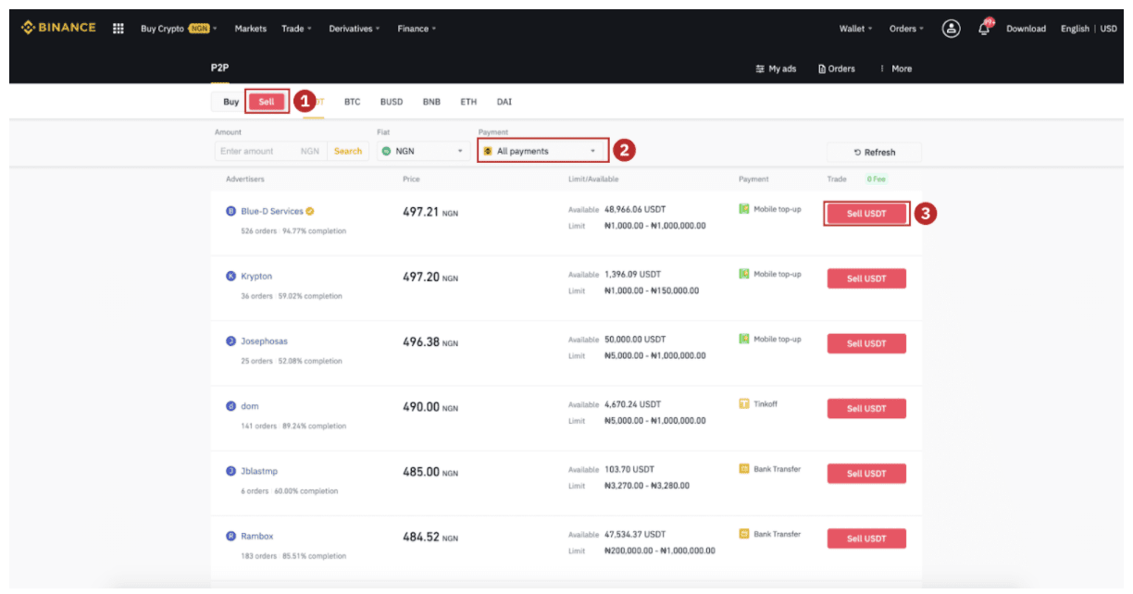Open the NGN fiat currency dropdown
This screenshot has width=1133, height=594.
pos(424,151)
